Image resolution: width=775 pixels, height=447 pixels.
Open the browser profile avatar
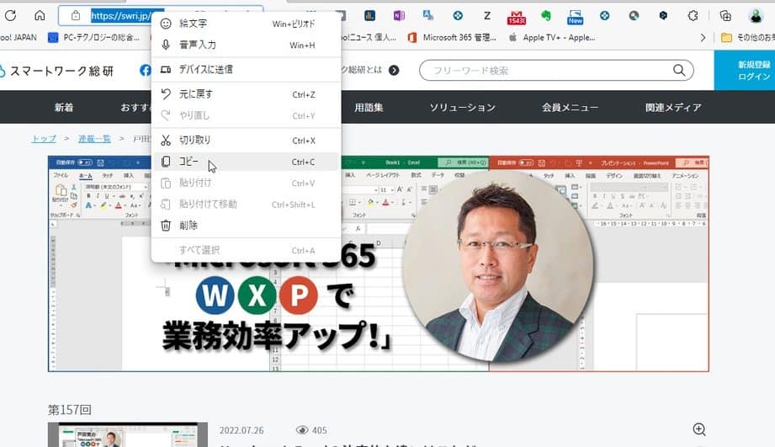click(x=755, y=15)
